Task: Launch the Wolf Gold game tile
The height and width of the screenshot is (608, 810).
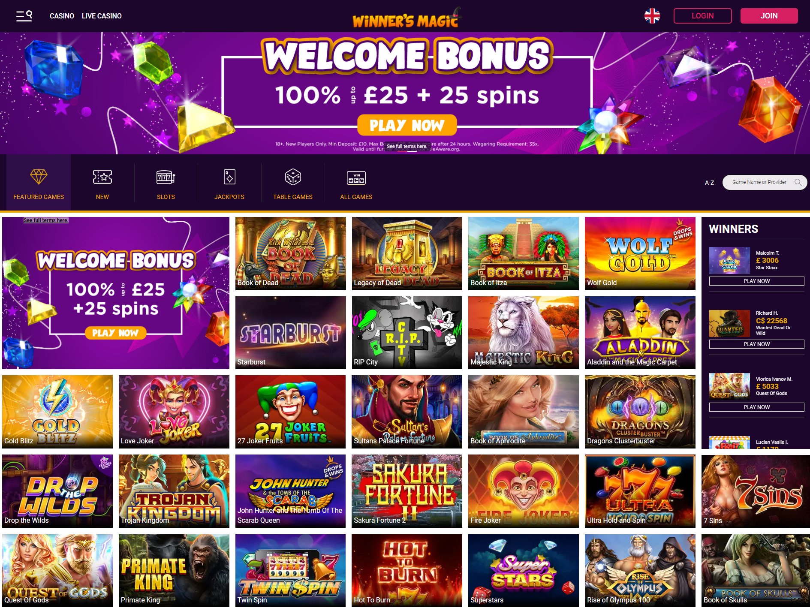Action: [x=640, y=253]
